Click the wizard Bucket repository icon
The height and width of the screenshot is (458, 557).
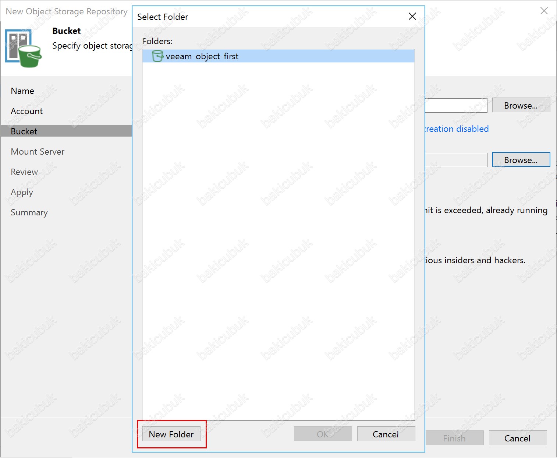(23, 49)
